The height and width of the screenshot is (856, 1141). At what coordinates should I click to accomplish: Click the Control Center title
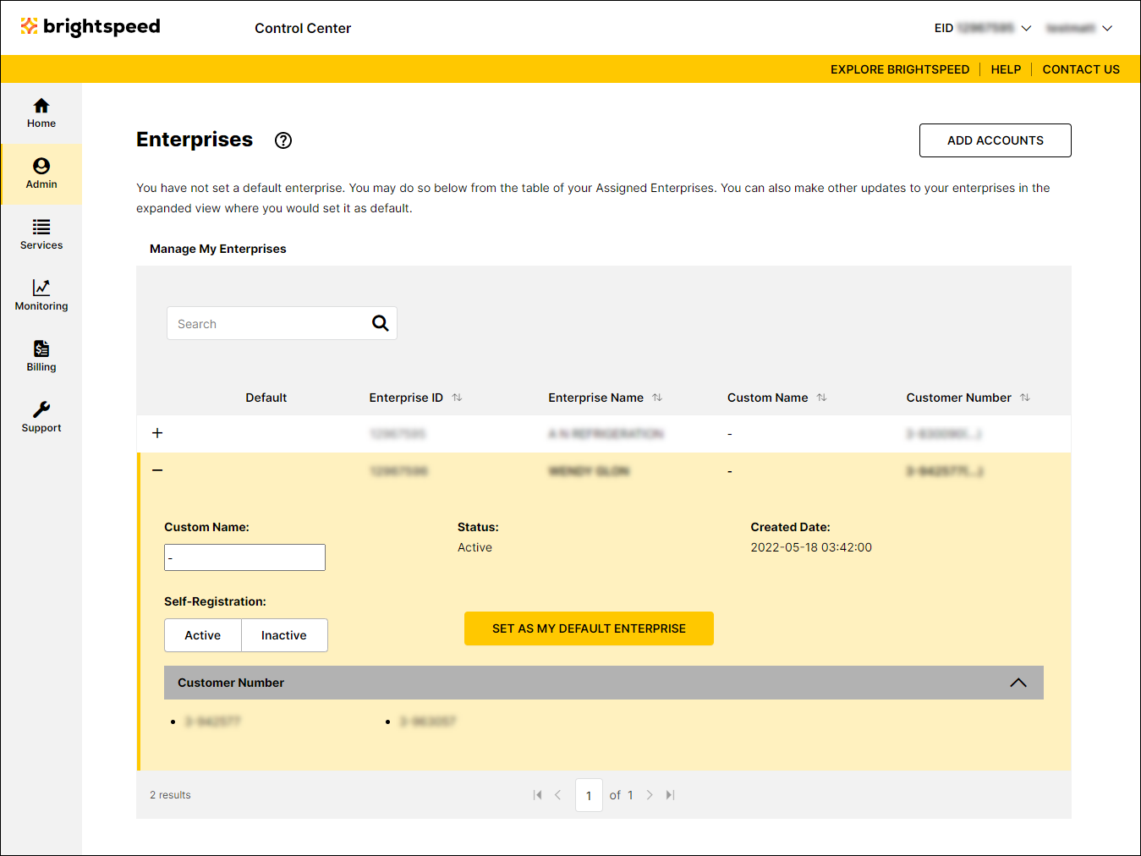pos(303,28)
